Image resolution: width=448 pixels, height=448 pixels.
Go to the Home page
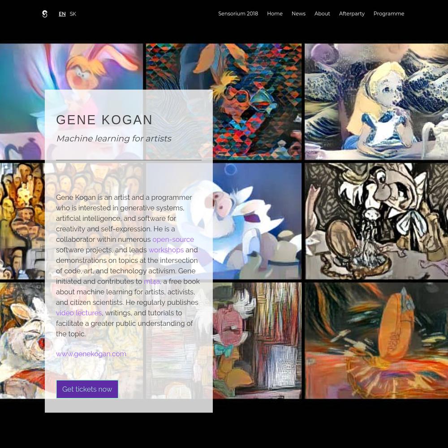pyautogui.click(x=275, y=13)
